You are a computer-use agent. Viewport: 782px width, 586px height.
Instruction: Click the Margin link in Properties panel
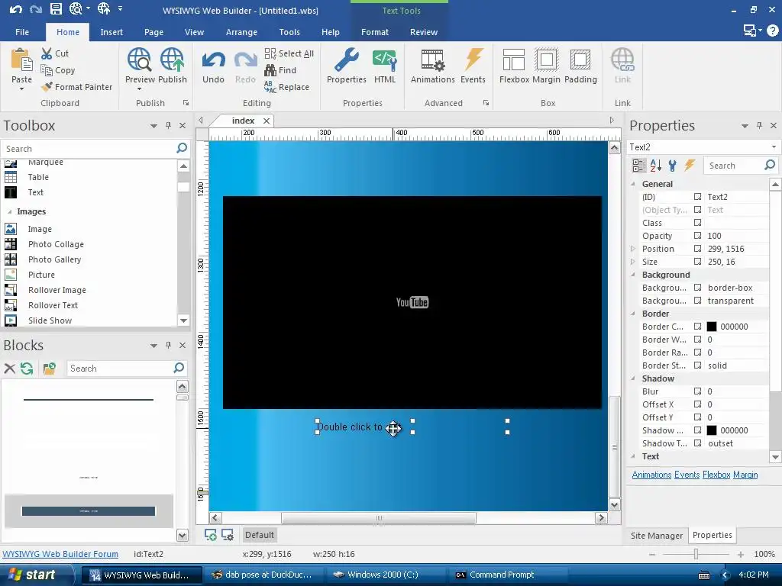745,475
